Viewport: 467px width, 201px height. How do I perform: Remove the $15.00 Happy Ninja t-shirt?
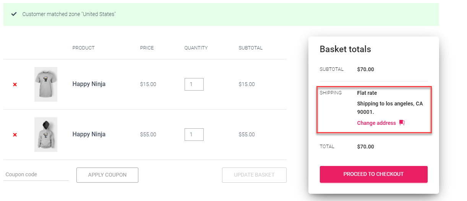point(15,85)
